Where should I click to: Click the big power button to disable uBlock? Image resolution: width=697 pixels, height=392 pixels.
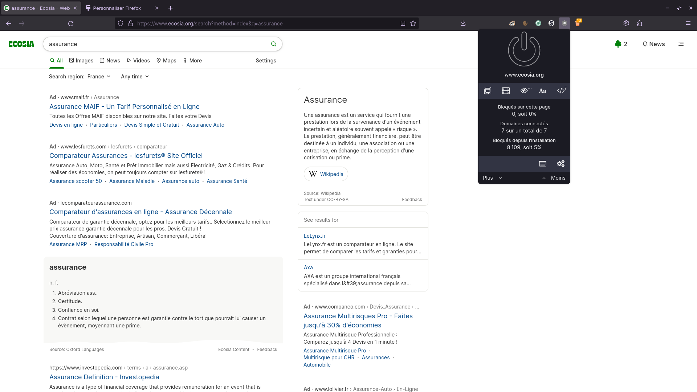tap(524, 49)
